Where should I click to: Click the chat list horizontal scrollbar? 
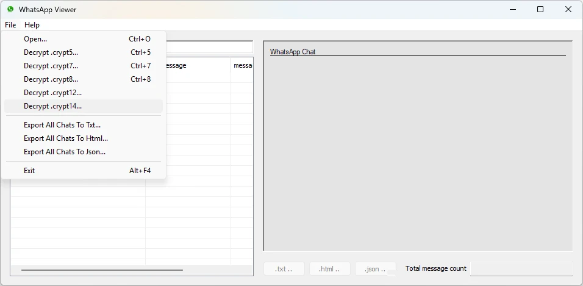click(x=102, y=270)
